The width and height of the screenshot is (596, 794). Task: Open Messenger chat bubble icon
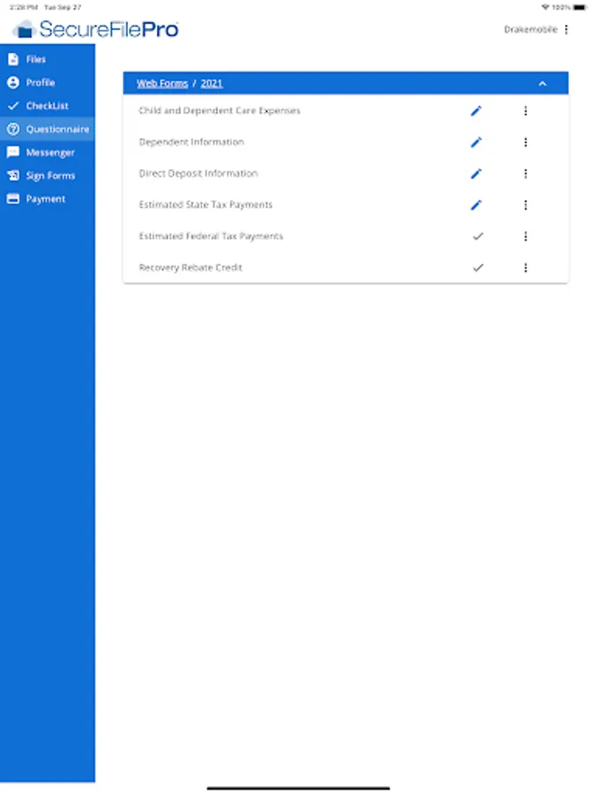[13, 152]
